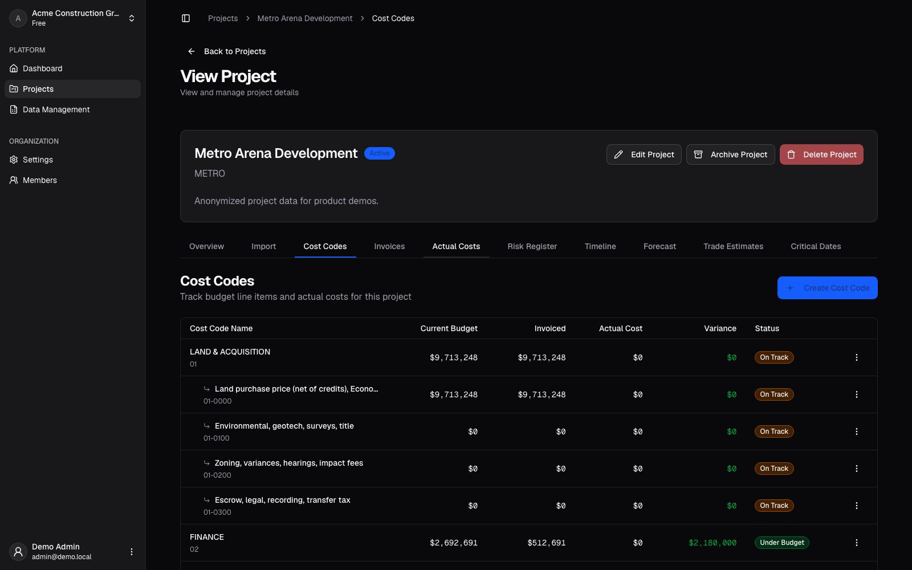The width and height of the screenshot is (912, 570).
Task: Open the Timeline tab
Action: [600, 246]
